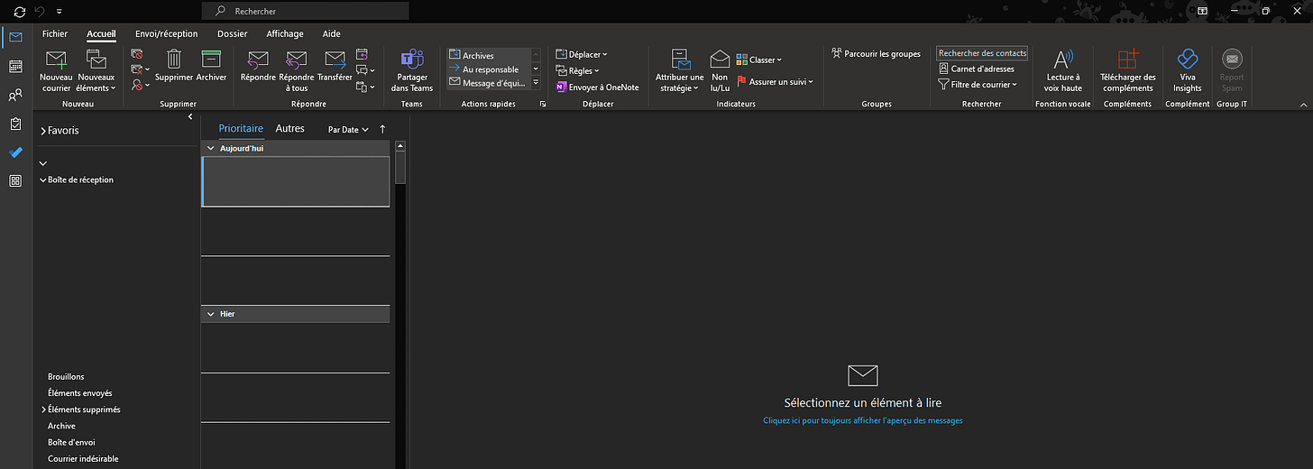
Task: Click Télécharger des compléments
Action: click(x=1127, y=70)
